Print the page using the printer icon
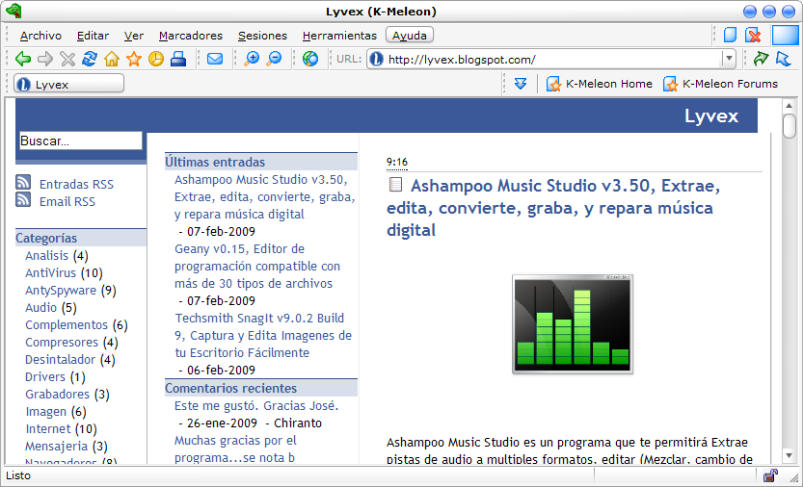803x487 pixels. (177, 59)
